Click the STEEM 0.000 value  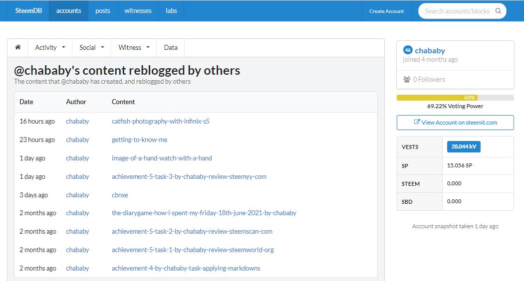(x=454, y=183)
